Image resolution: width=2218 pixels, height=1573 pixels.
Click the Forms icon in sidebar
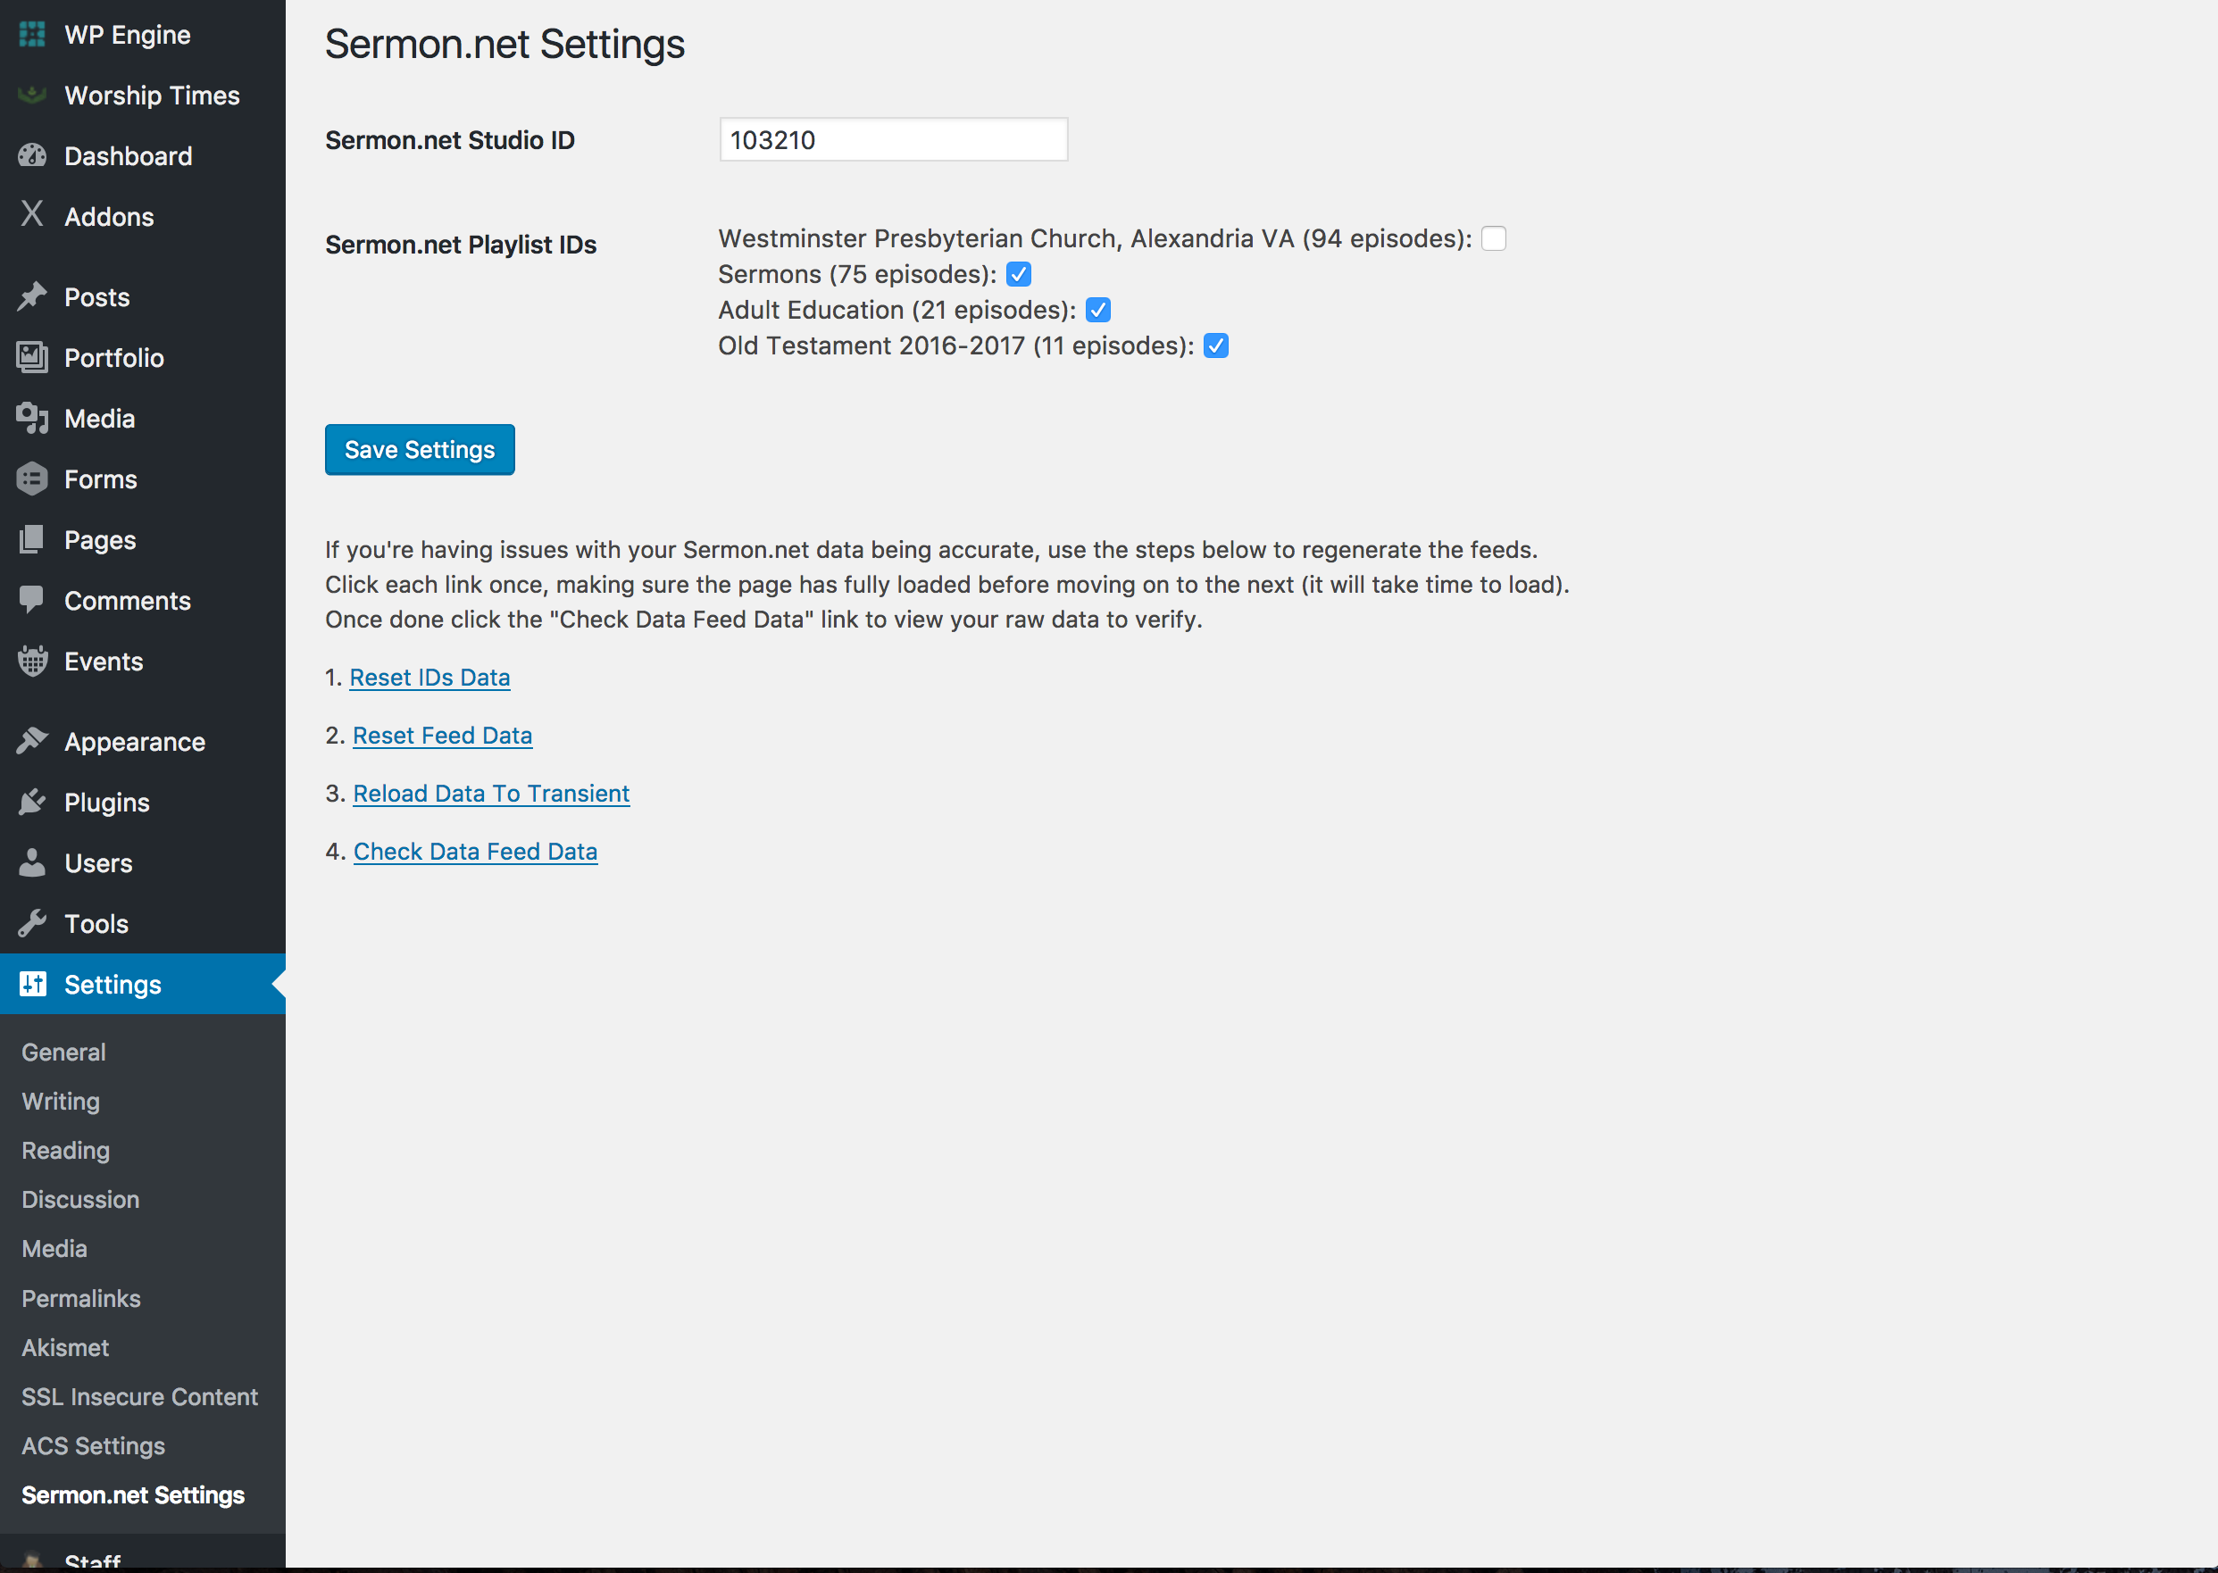tap(32, 479)
